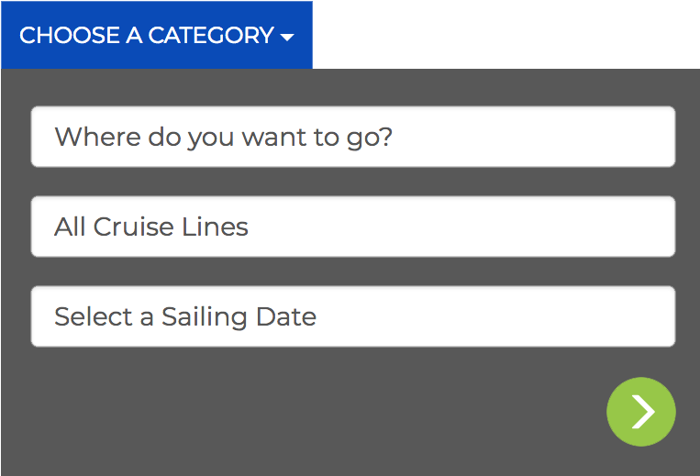Viewport: 700px width, 476px height.
Task: Click the "Where do you want to go?" field
Action: click(353, 137)
